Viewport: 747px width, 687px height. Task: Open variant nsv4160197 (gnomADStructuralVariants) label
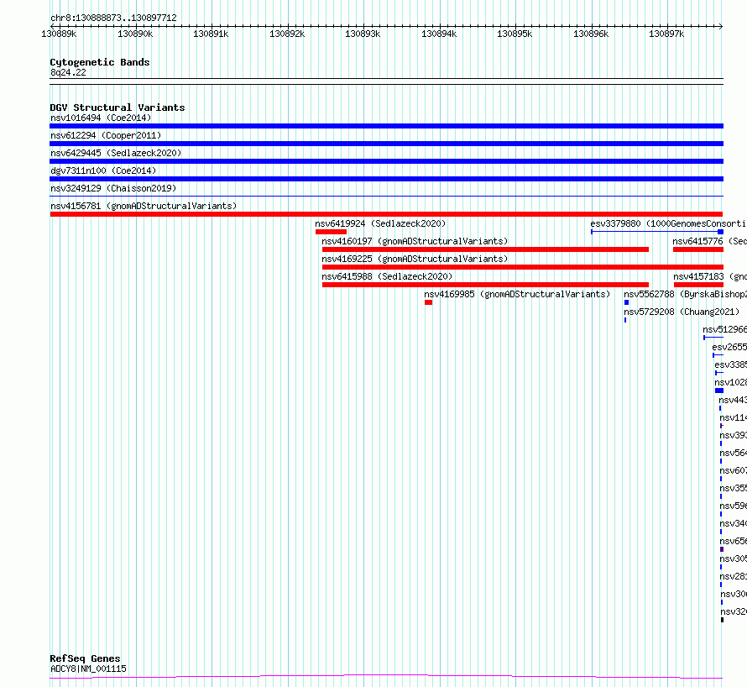[415, 241]
